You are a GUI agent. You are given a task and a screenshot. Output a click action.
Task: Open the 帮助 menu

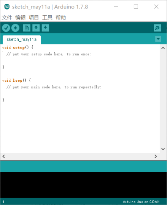pos(61,18)
